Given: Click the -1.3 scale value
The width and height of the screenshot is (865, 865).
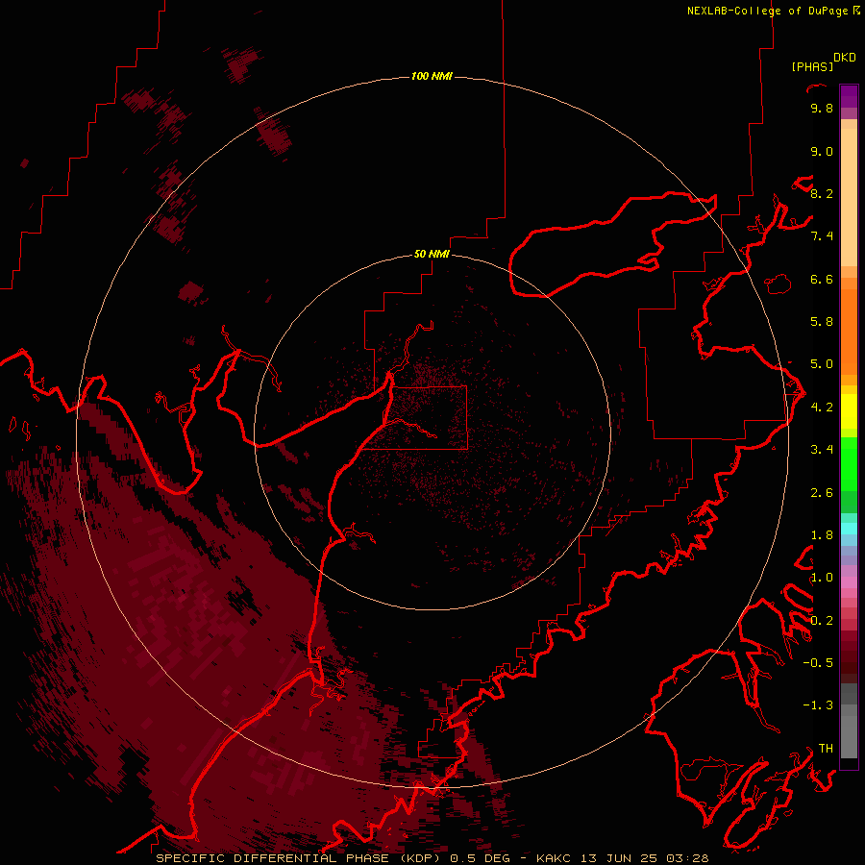Looking at the screenshot, I should click(x=818, y=705).
